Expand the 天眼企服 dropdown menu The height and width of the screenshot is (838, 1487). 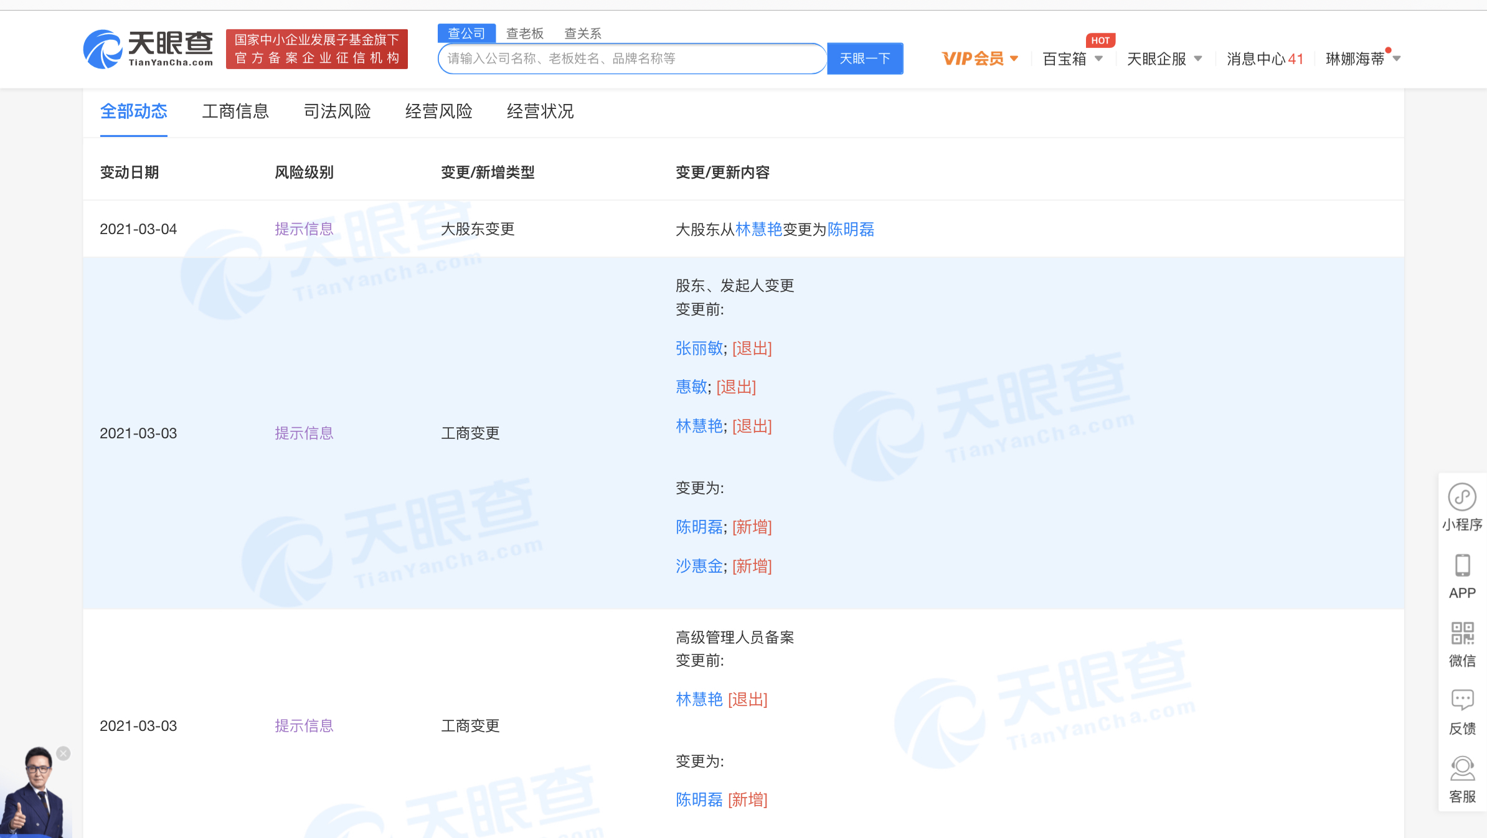1164,59
